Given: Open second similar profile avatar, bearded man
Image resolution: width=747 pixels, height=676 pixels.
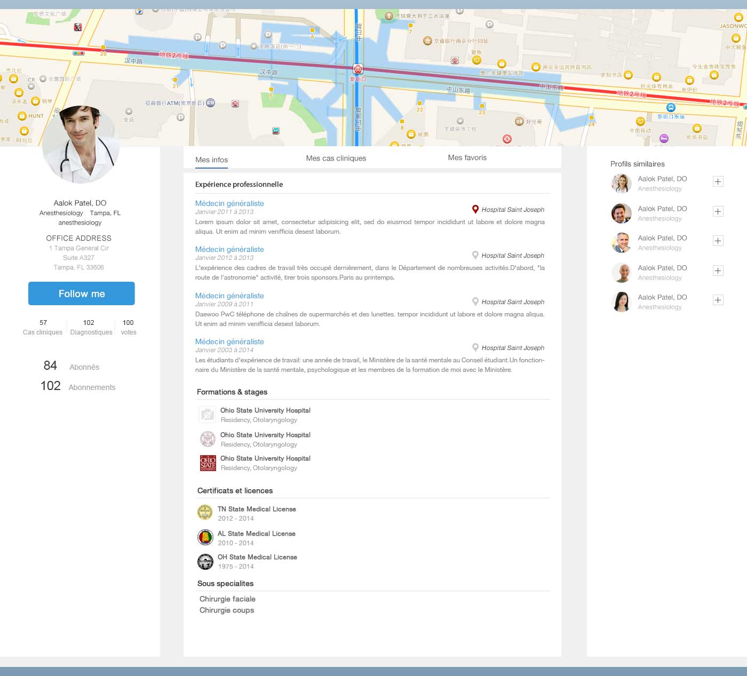Looking at the screenshot, I should coord(622,213).
